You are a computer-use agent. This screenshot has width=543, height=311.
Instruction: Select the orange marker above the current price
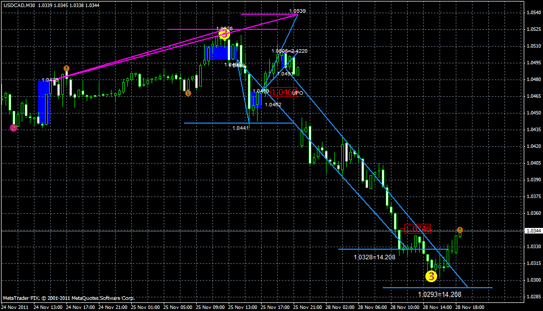click(459, 229)
